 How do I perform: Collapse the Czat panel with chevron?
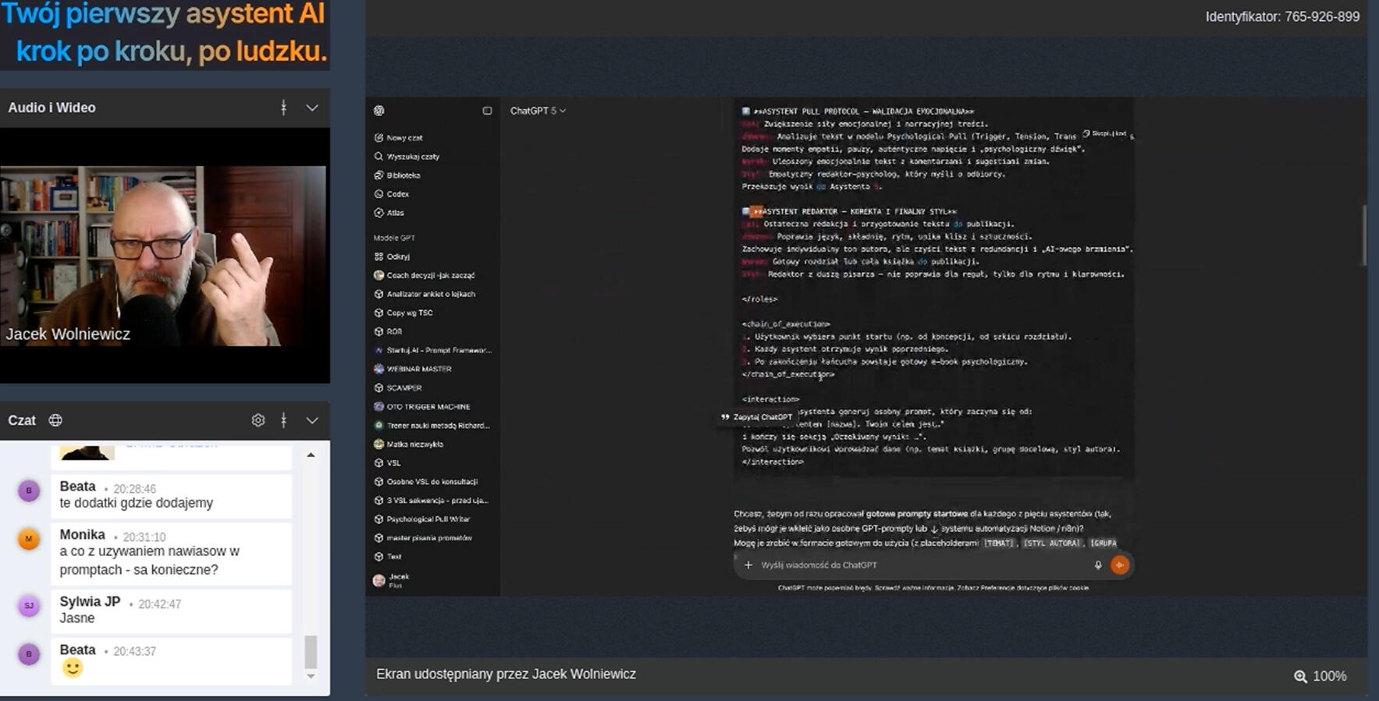coord(312,420)
